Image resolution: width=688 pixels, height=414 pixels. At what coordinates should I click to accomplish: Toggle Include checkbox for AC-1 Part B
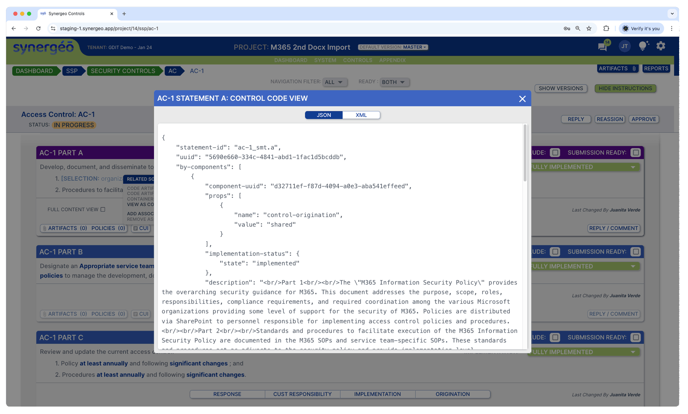(555, 252)
